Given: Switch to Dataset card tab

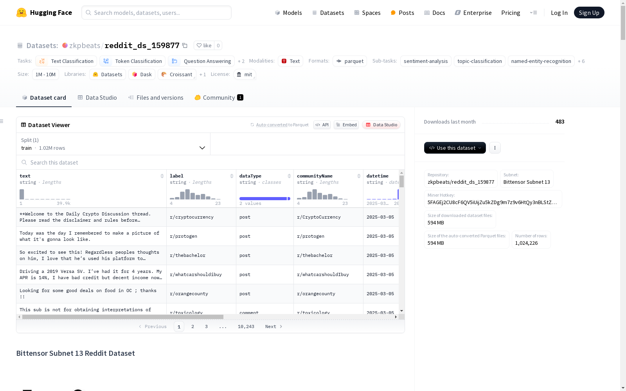Looking at the screenshot, I should click(44, 98).
